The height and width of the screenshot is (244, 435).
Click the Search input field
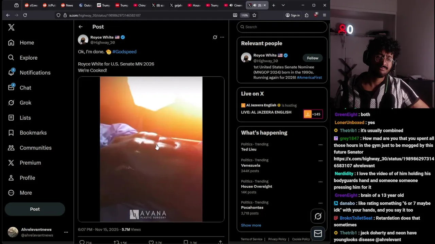282,27
